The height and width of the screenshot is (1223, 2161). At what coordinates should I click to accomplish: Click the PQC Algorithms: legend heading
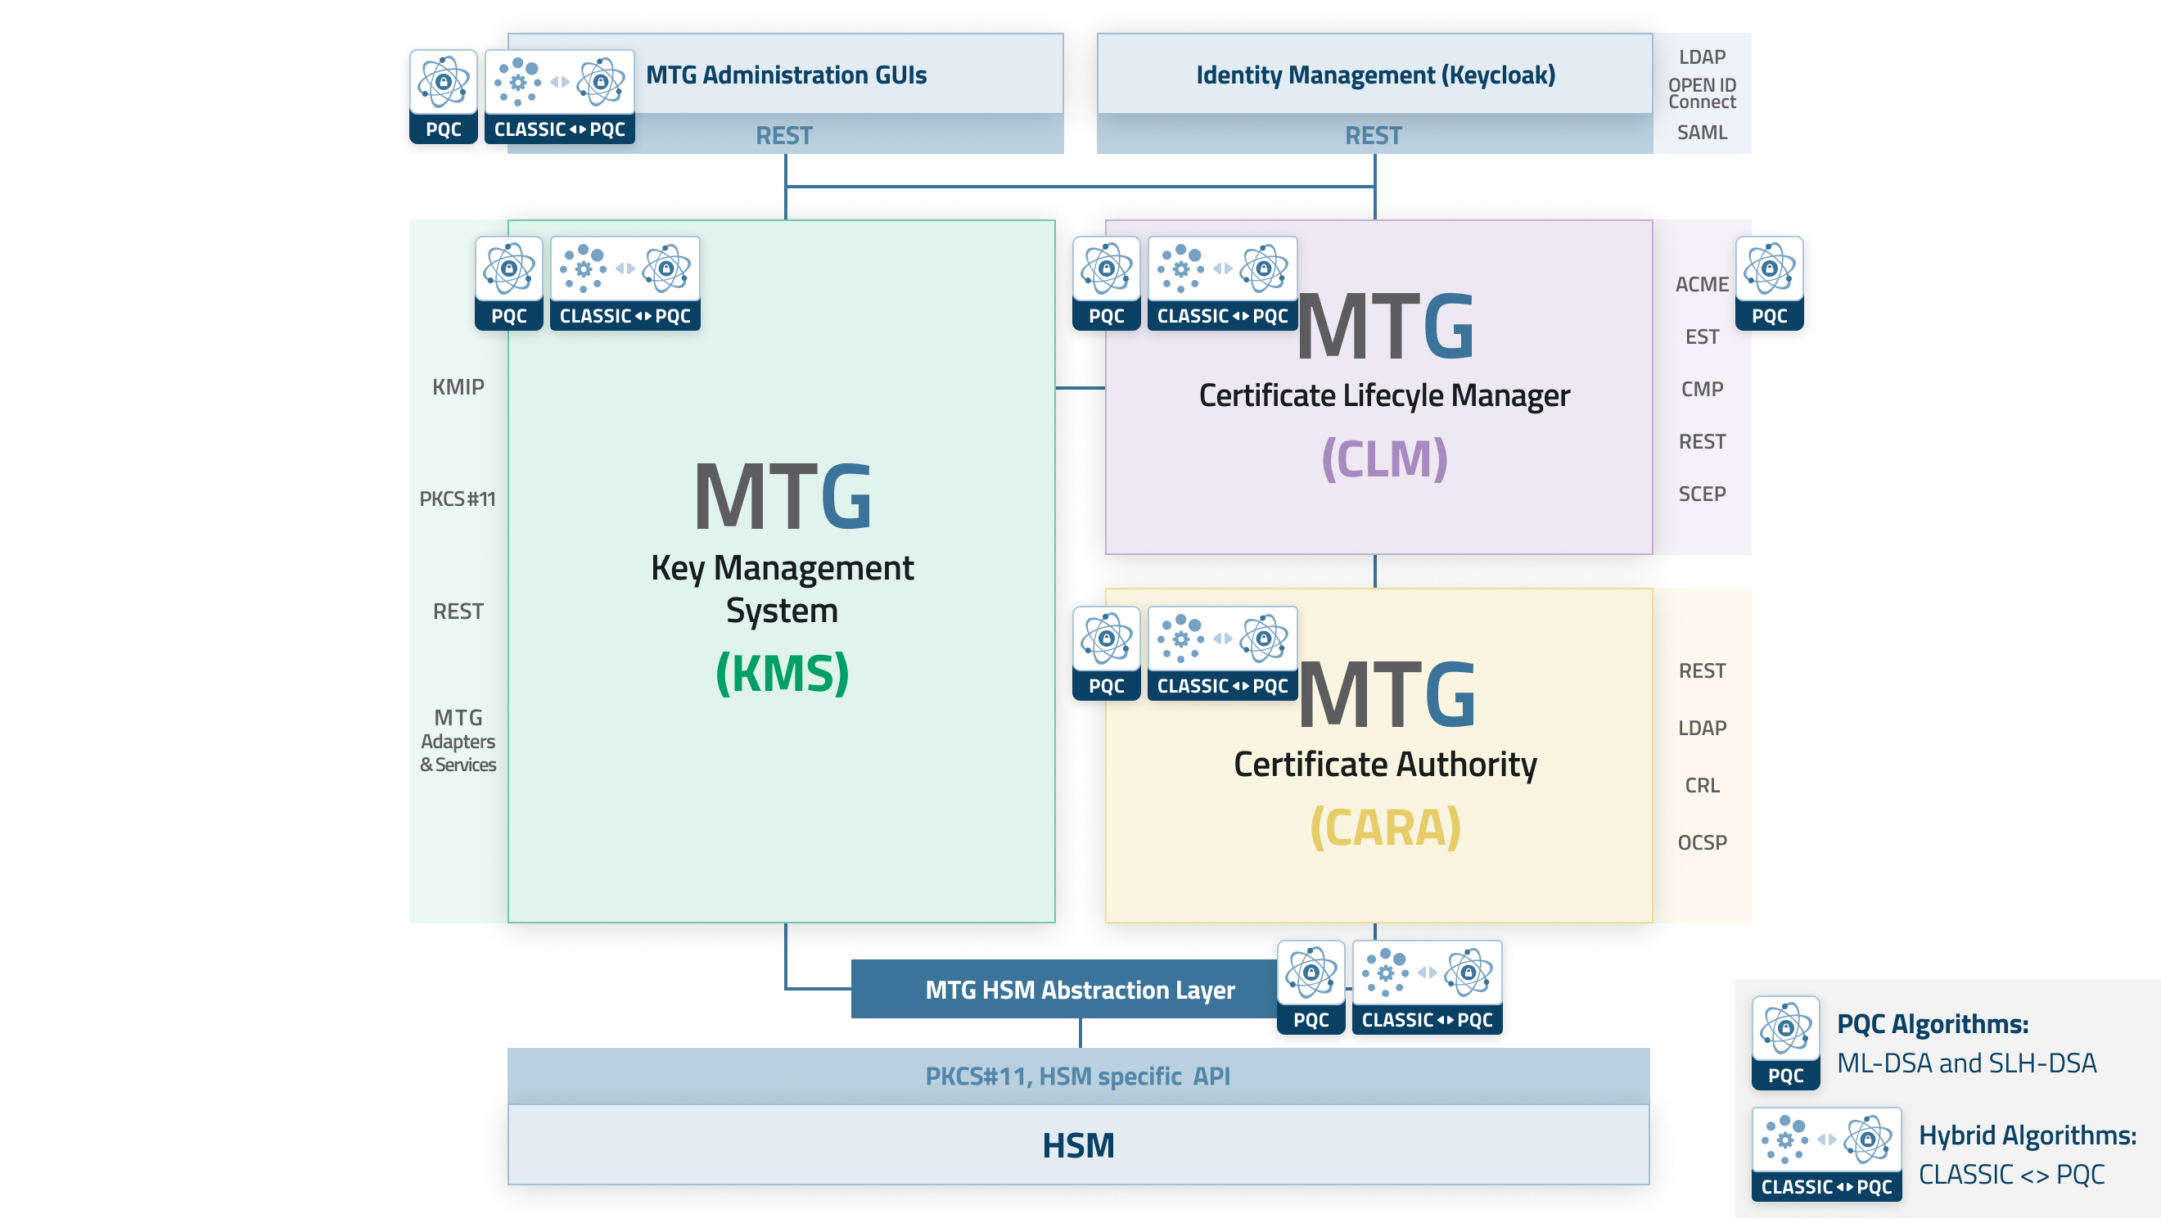pyautogui.click(x=1932, y=1024)
